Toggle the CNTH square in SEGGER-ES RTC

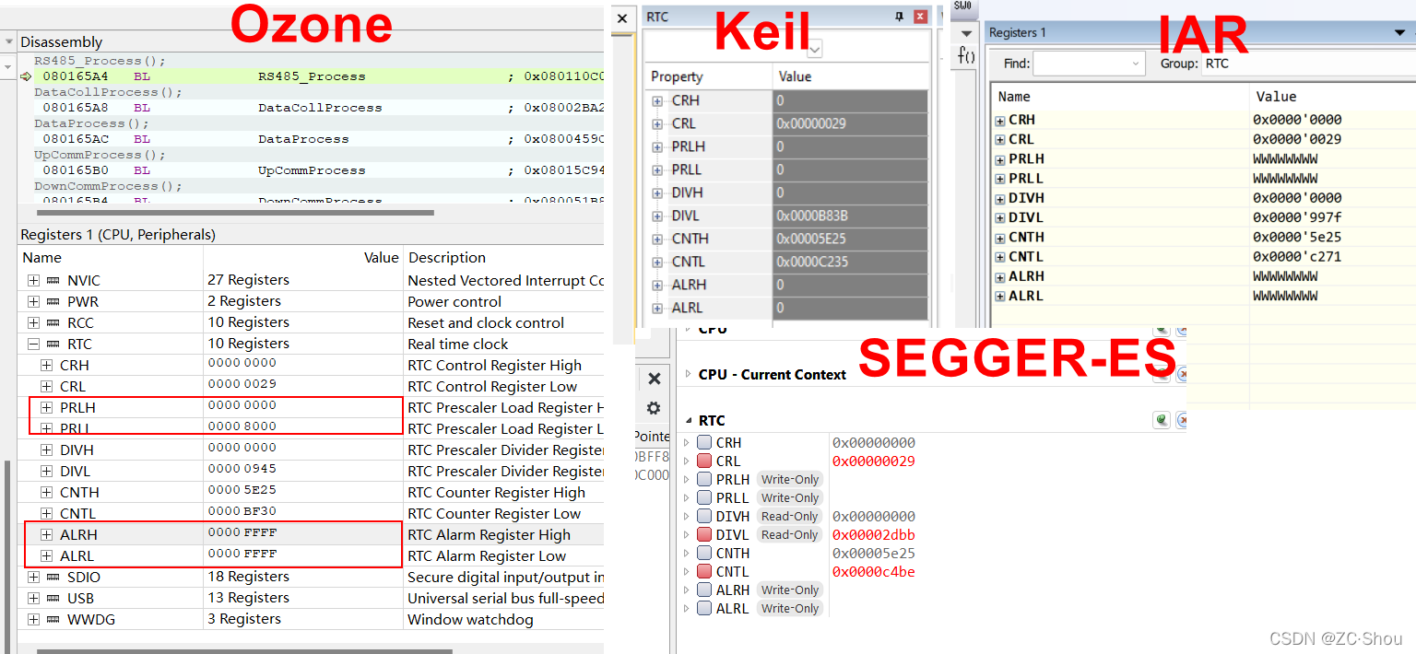(704, 554)
